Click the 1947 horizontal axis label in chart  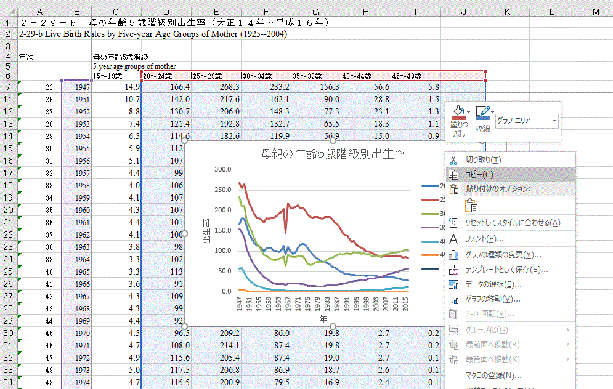click(x=239, y=303)
